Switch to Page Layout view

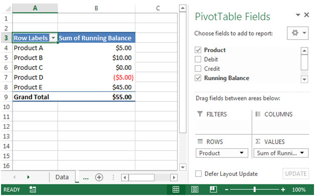pos(195,189)
